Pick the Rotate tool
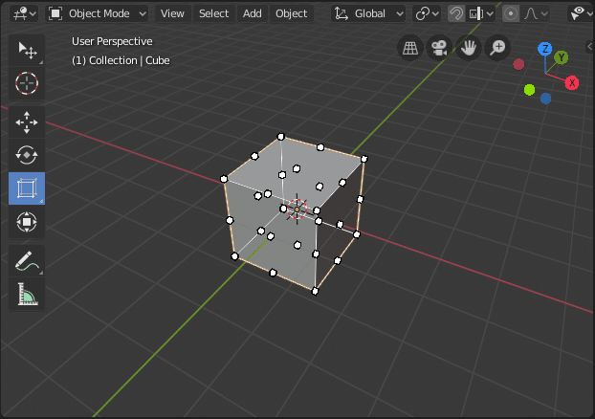Viewport: 595px width, 419px height. (27, 155)
